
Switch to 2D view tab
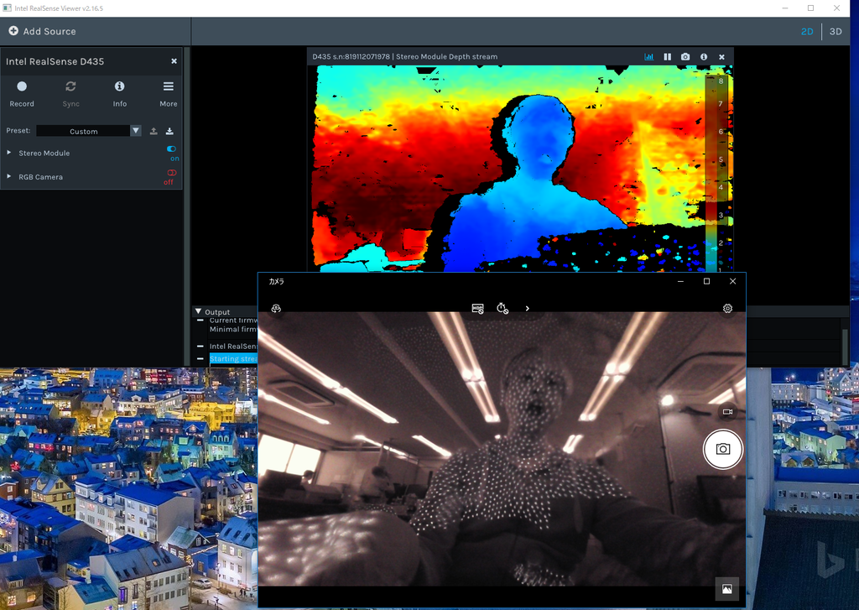click(807, 31)
